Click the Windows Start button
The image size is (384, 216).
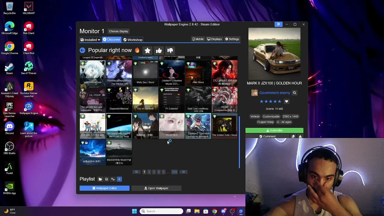click(x=134, y=211)
